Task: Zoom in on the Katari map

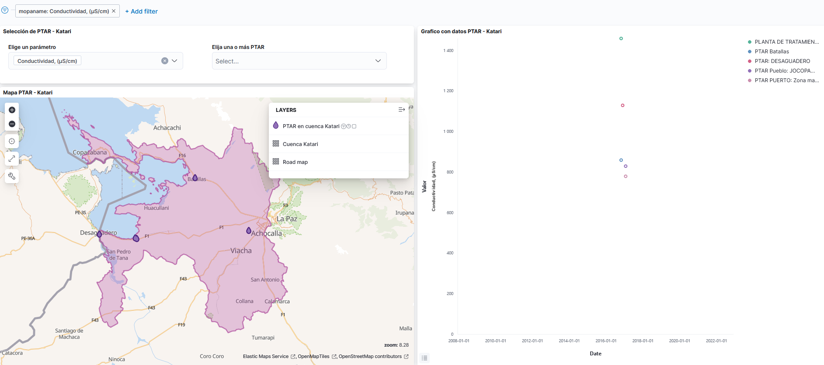Action: 12,110
